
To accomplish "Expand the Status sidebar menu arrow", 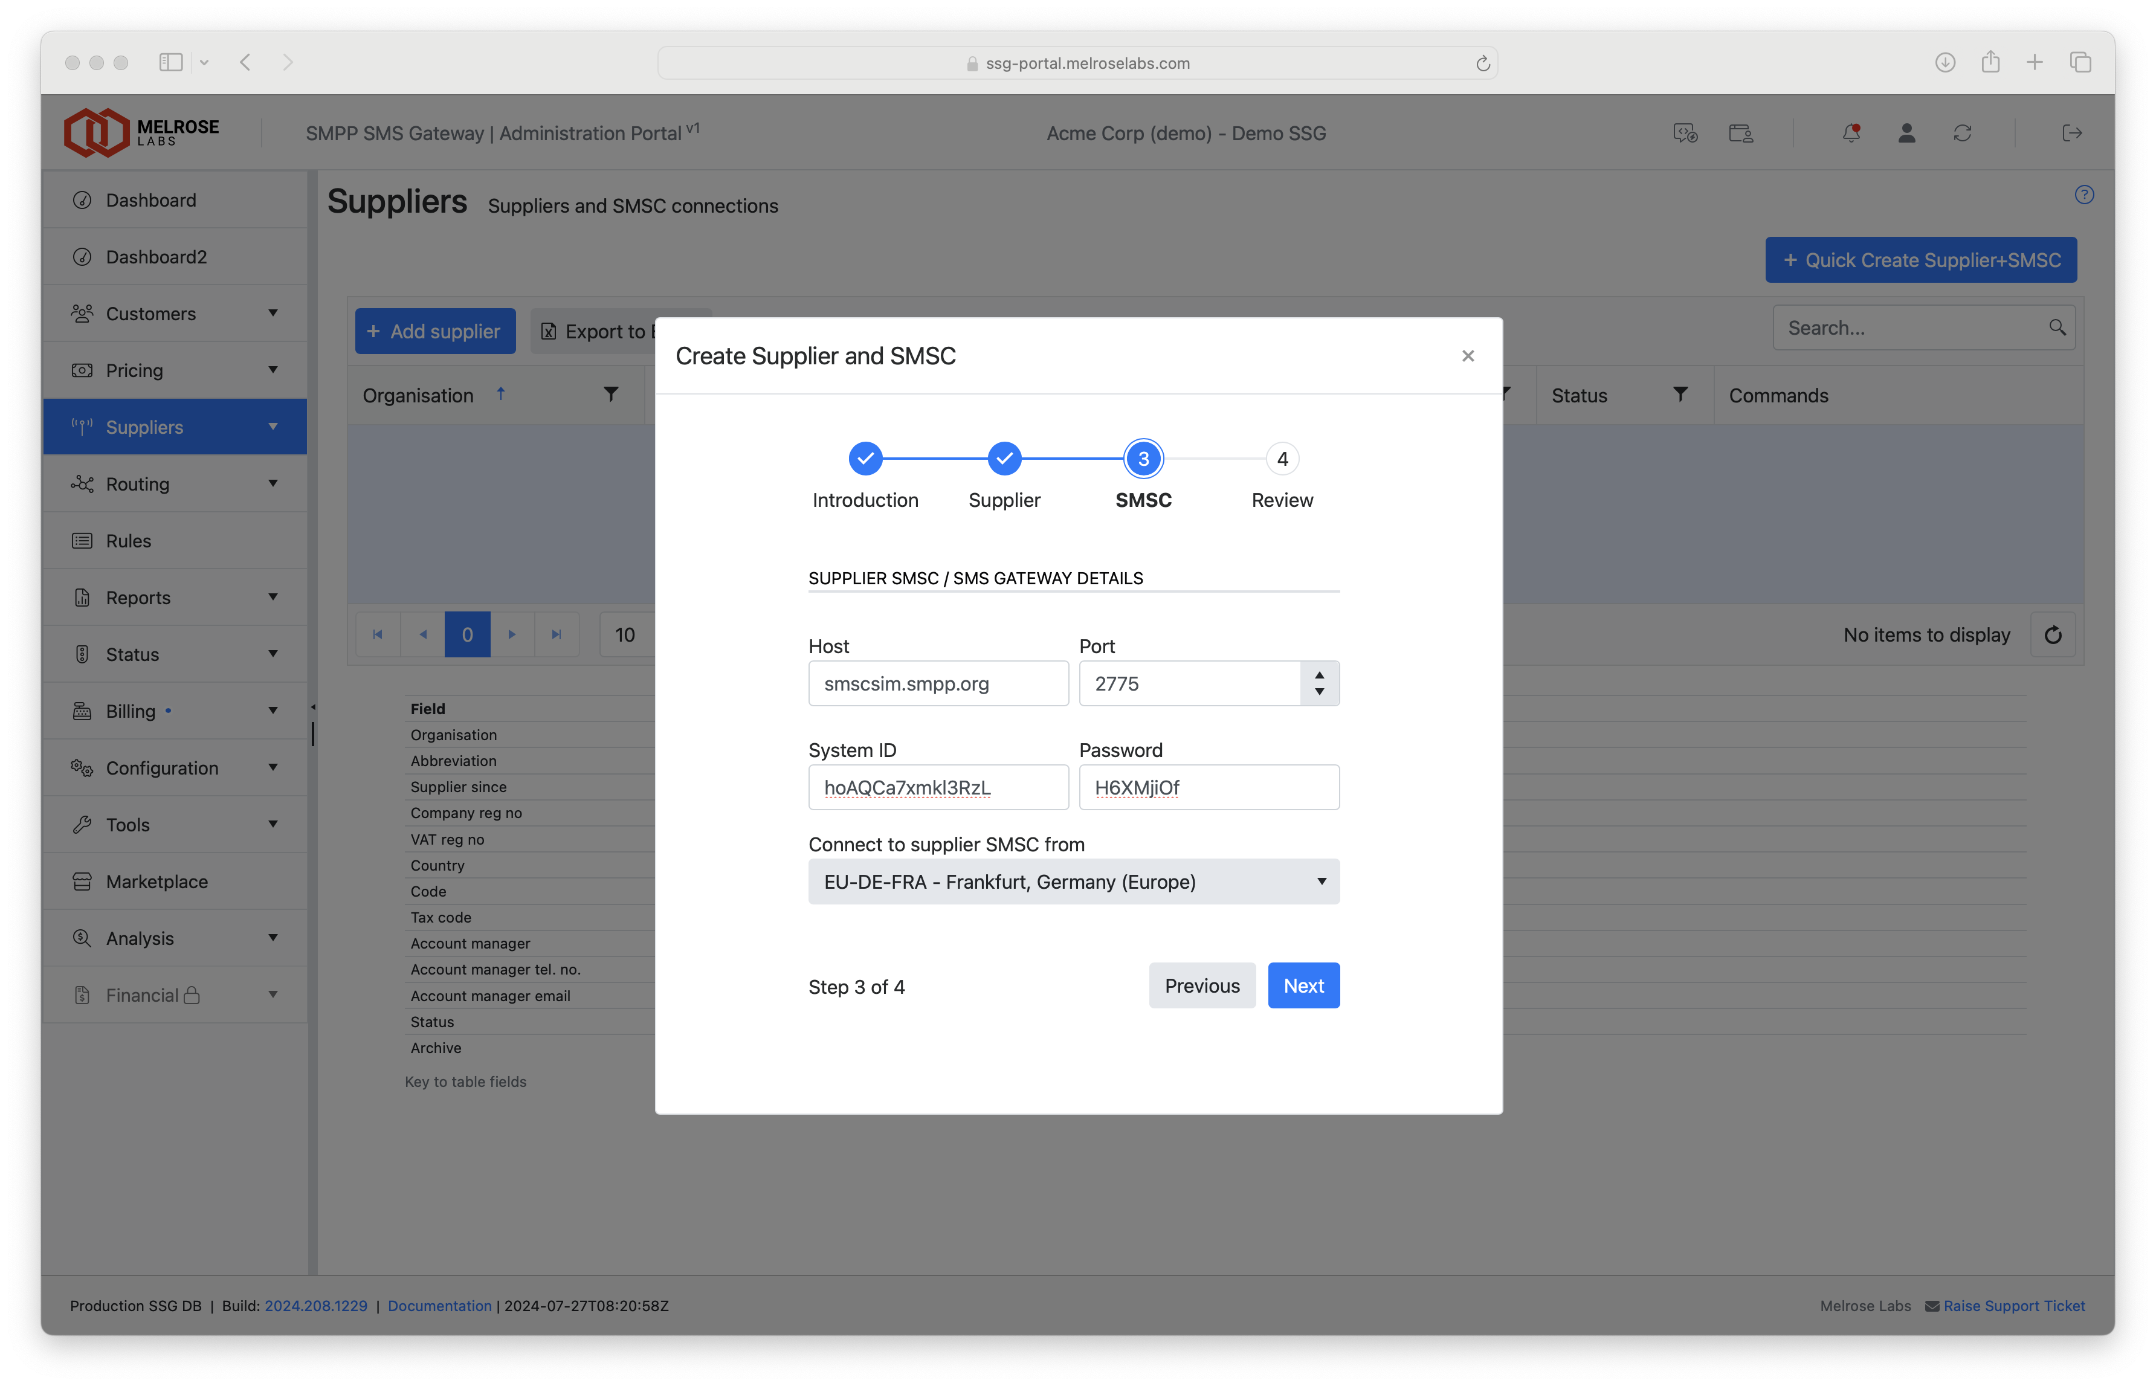I will 273,653.
